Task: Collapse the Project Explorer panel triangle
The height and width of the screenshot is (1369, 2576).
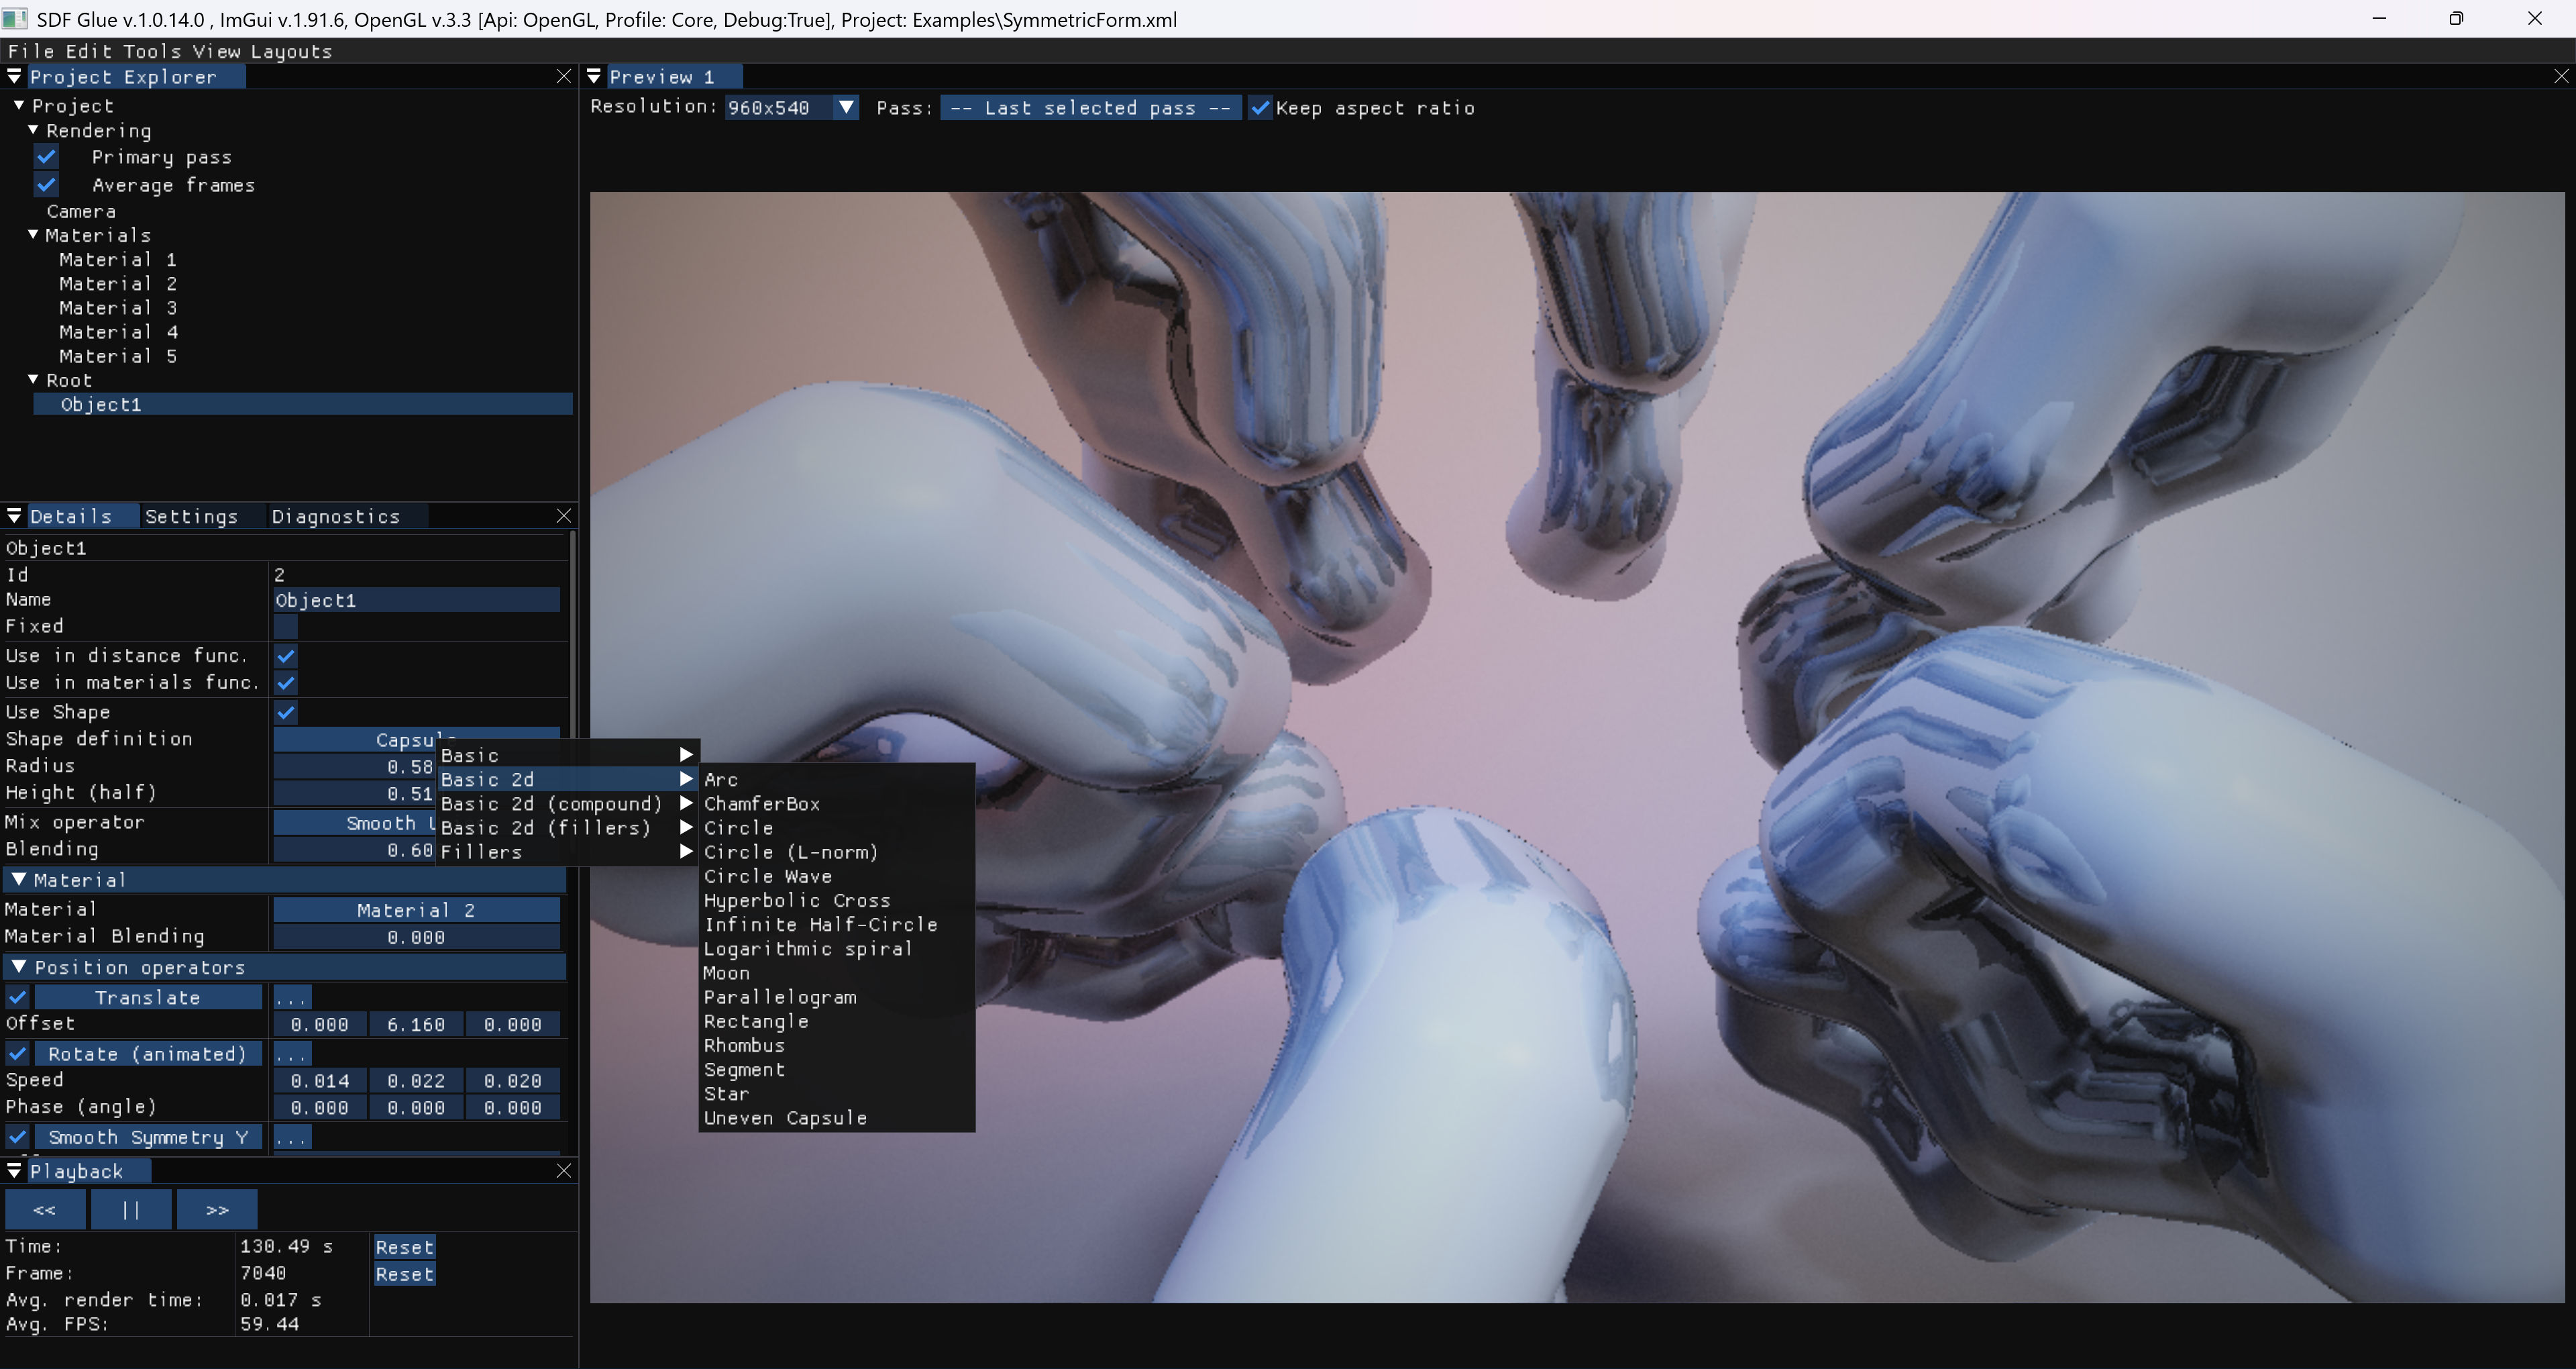Action: (14, 76)
